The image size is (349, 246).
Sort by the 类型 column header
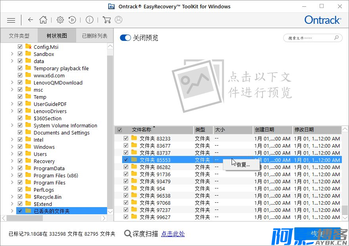tap(203, 130)
